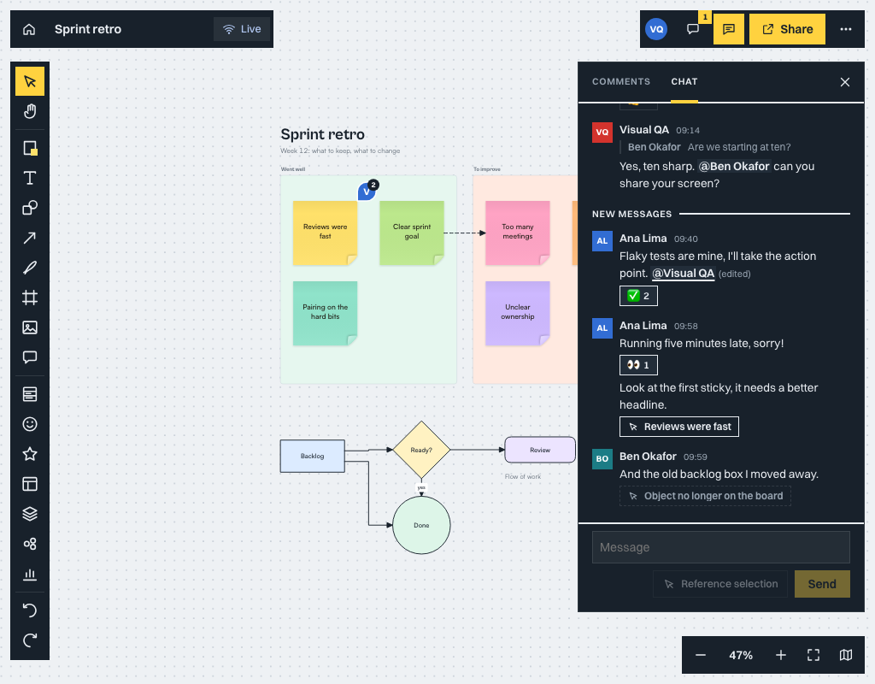Screen dimensions: 875x684
Task: Open the layers tool
Action: tap(30, 514)
